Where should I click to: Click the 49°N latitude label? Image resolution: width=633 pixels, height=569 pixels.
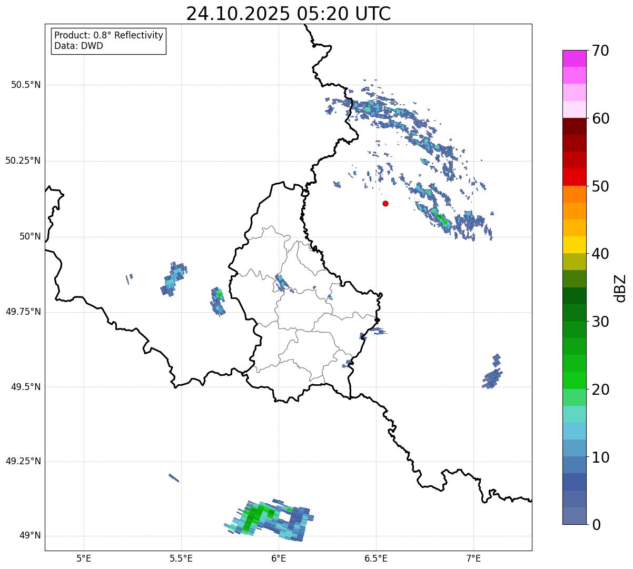(x=30, y=536)
